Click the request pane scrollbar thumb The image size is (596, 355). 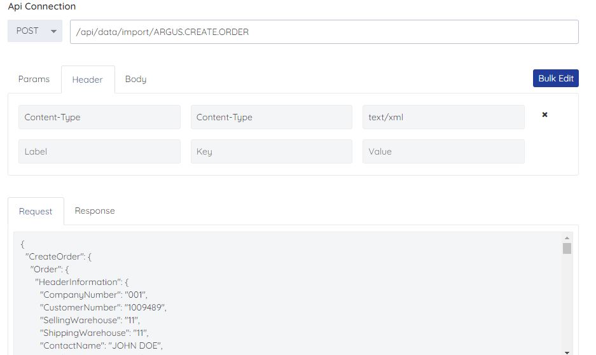coord(567,248)
